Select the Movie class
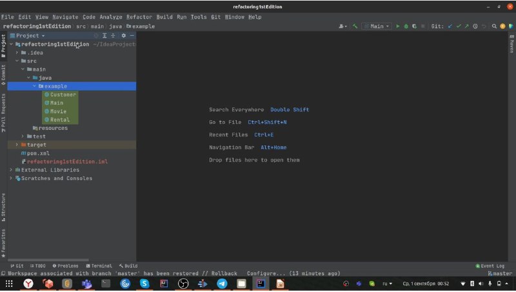 click(x=55, y=111)
